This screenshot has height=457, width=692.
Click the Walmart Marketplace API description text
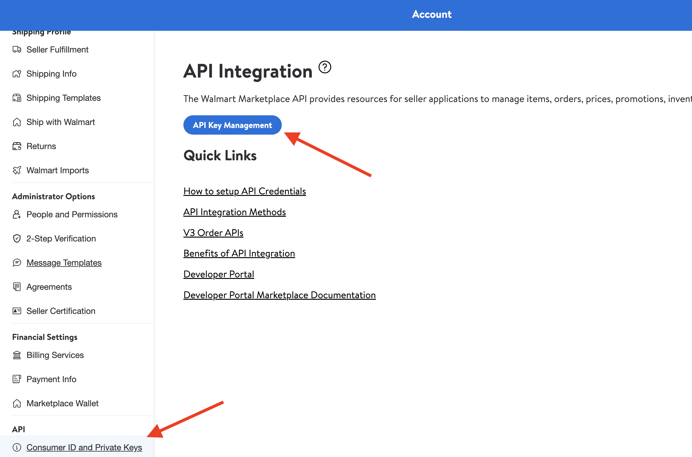click(437, 99)
